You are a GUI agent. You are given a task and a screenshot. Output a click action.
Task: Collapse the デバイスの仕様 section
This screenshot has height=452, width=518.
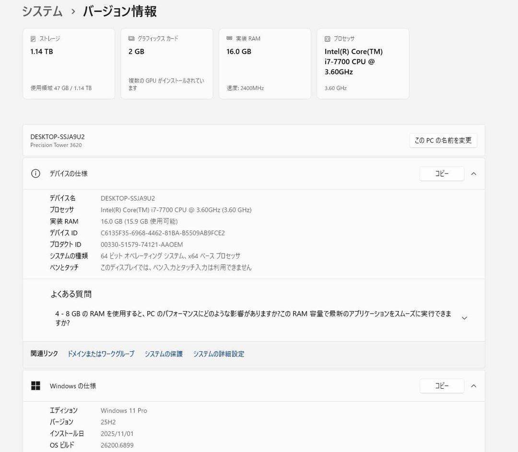473,174
